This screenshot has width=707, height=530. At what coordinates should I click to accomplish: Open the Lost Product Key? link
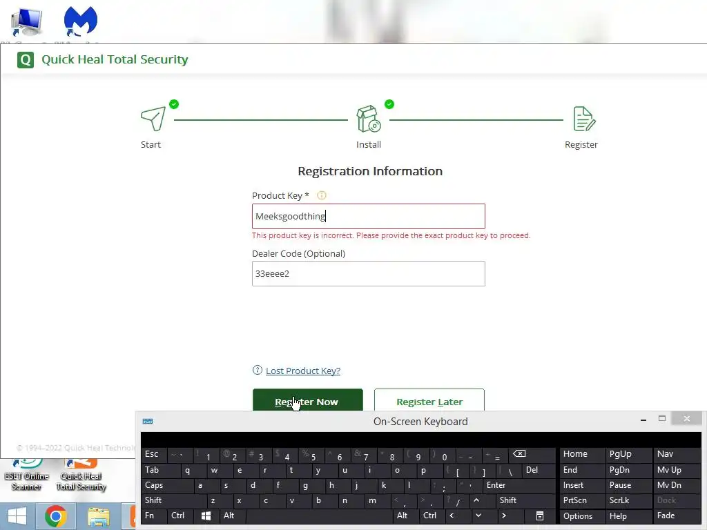pos(303,371)
